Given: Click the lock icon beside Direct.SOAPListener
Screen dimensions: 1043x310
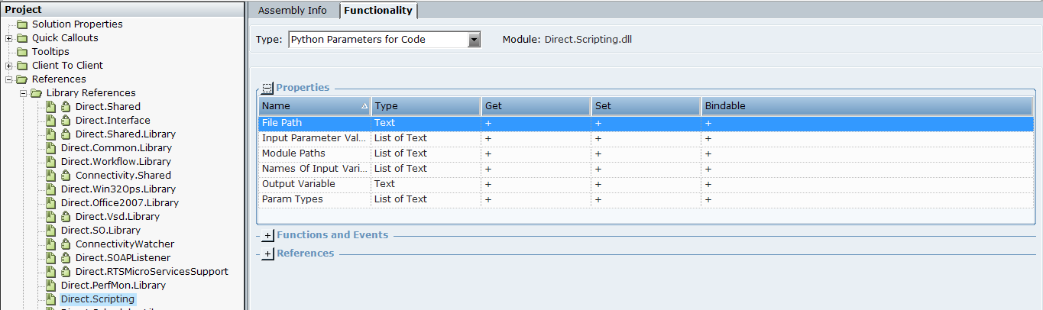Looking at the screenshot, I should (66, 258).
